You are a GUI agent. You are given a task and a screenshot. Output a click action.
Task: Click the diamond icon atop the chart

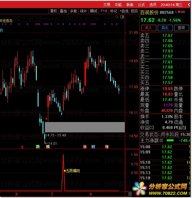click(x=117, y=17)
